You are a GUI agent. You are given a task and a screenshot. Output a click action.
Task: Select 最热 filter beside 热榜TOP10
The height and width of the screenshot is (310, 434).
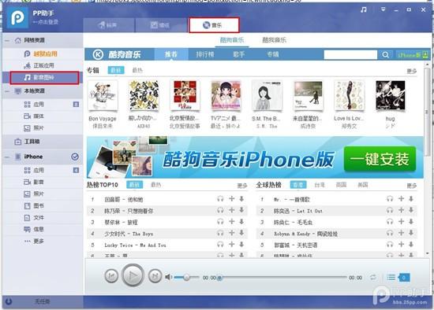(155, 185)
